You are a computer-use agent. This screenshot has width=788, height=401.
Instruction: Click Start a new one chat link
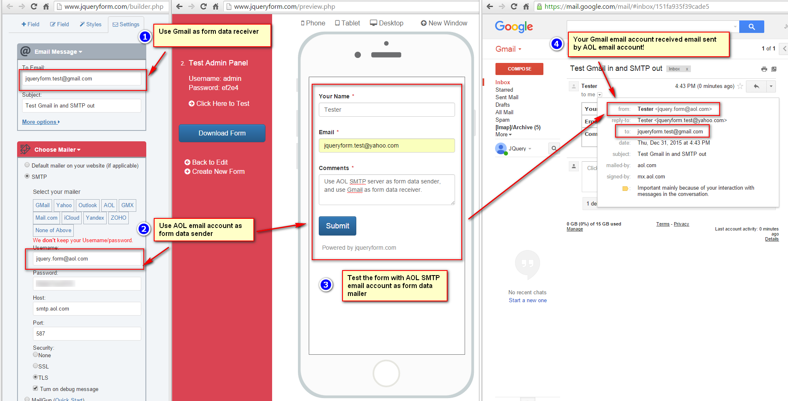(528, 301)
